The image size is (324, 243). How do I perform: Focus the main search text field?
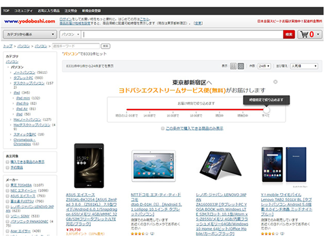[x=182, y=34]
